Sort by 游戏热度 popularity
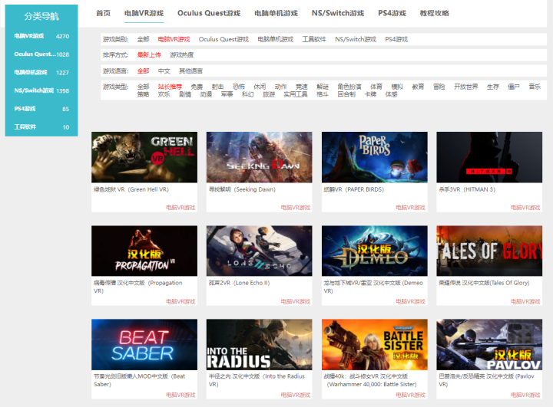Screen dimensions: 553x407 [182, 55]
